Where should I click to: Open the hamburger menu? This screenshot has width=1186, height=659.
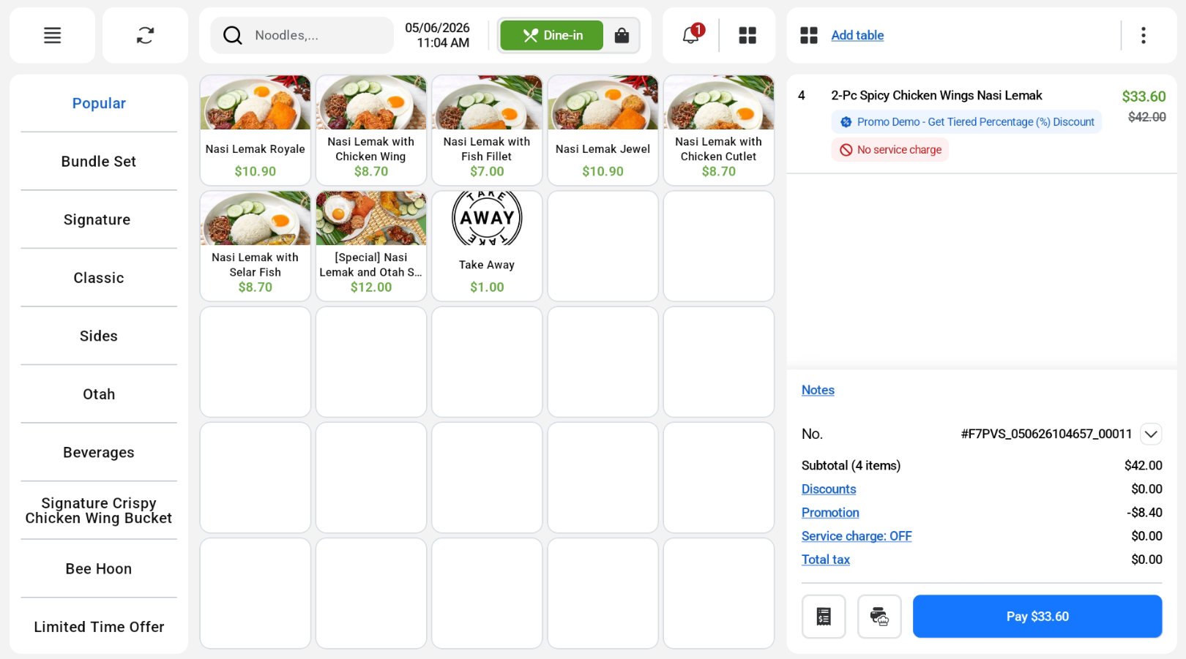pos(52,35)
